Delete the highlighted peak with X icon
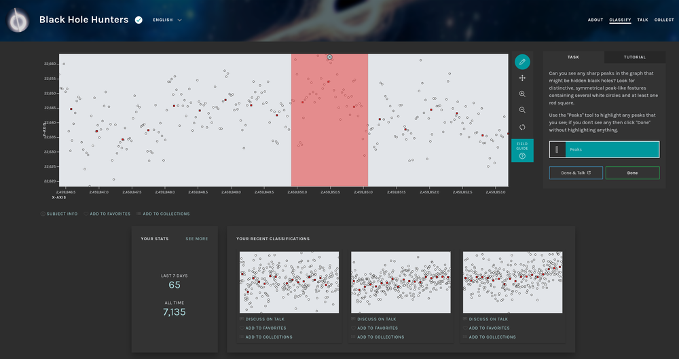Image resolution: width=679 pixels, height=359 pixels. tap(329, 58)
